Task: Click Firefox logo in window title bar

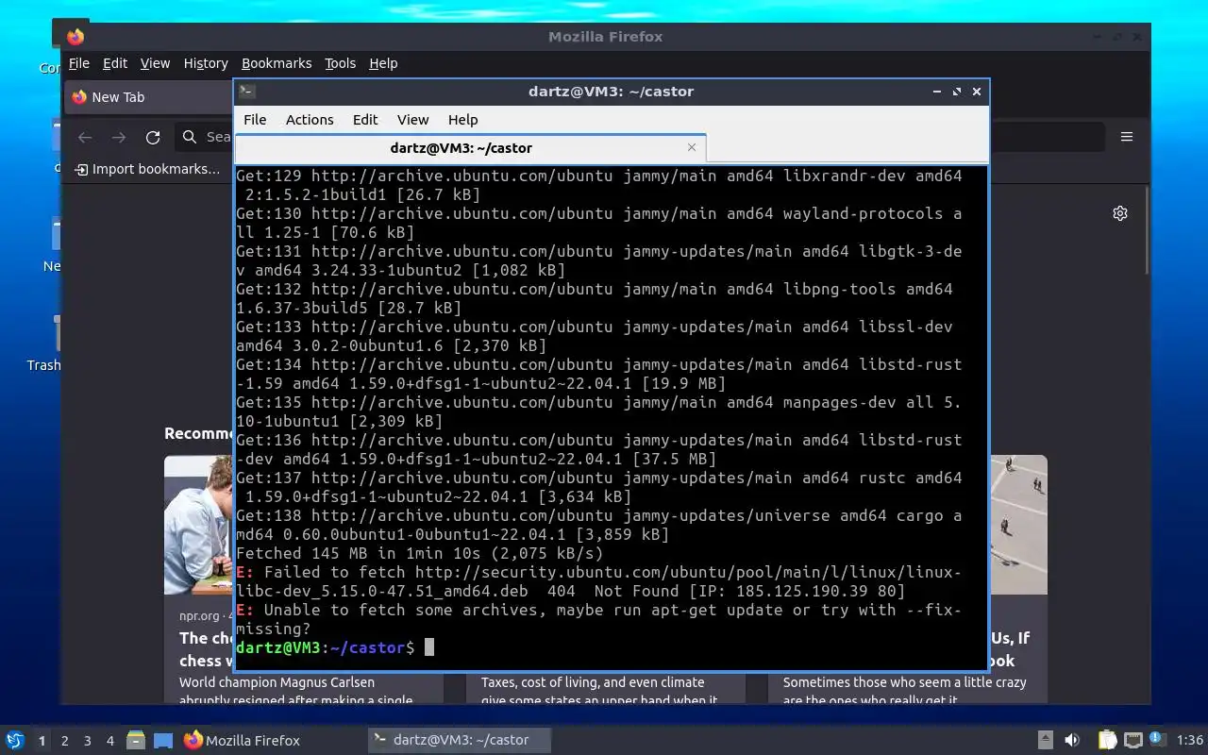Action: [x=75, y=37]
